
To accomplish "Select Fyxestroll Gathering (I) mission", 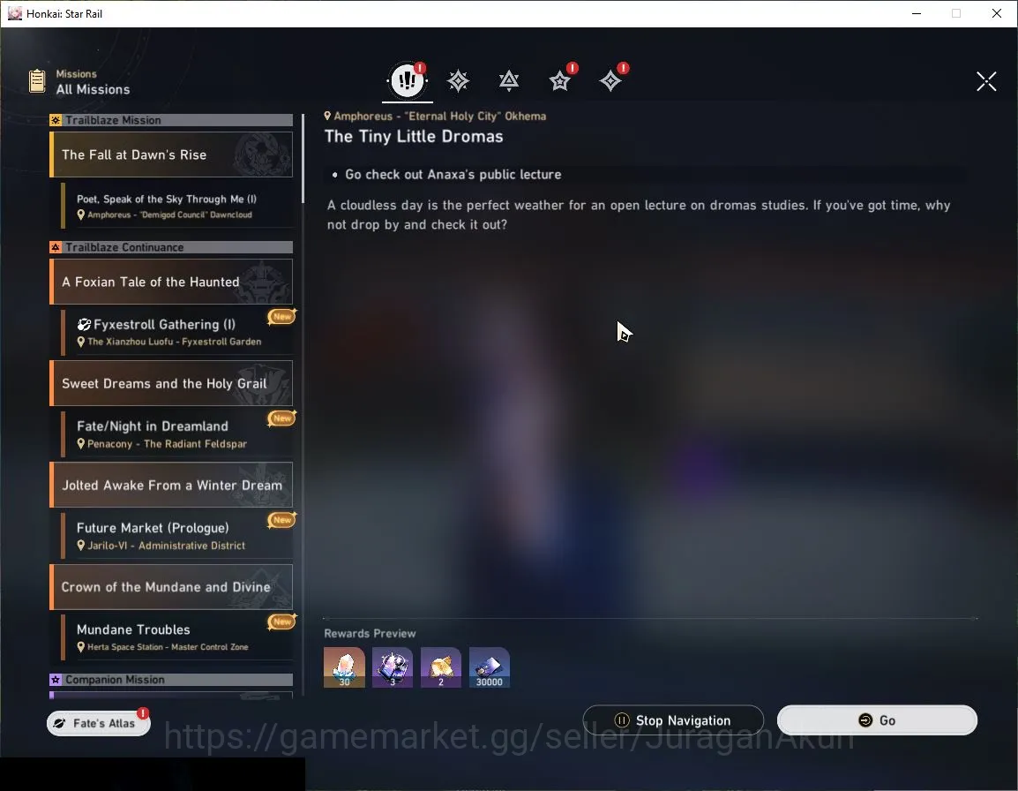I will [x=177, y=332].
